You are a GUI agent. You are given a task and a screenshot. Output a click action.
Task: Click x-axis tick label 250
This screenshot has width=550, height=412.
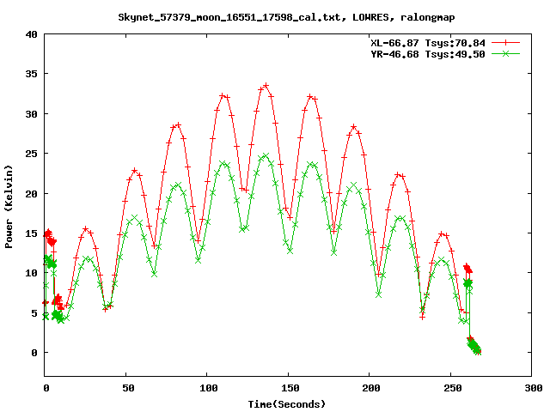click(453, 388)
